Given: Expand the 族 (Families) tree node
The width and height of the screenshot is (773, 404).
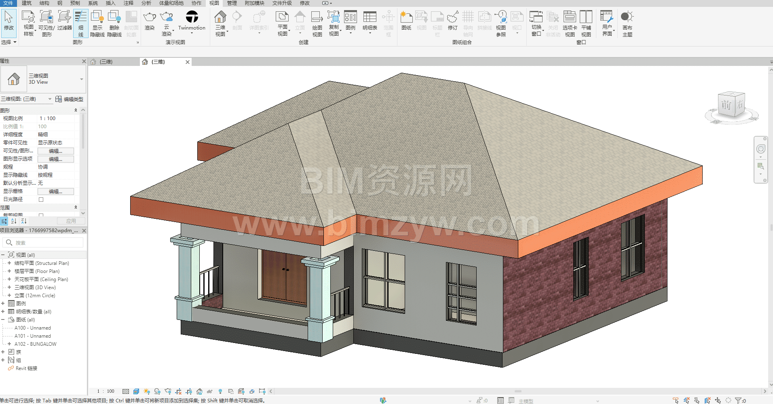Looking at the screenshot, I should point(3,352).
